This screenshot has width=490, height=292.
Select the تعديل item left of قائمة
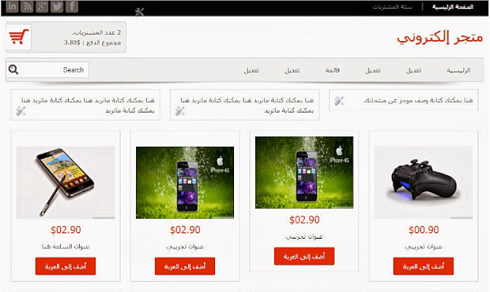(x=293, y=71)
